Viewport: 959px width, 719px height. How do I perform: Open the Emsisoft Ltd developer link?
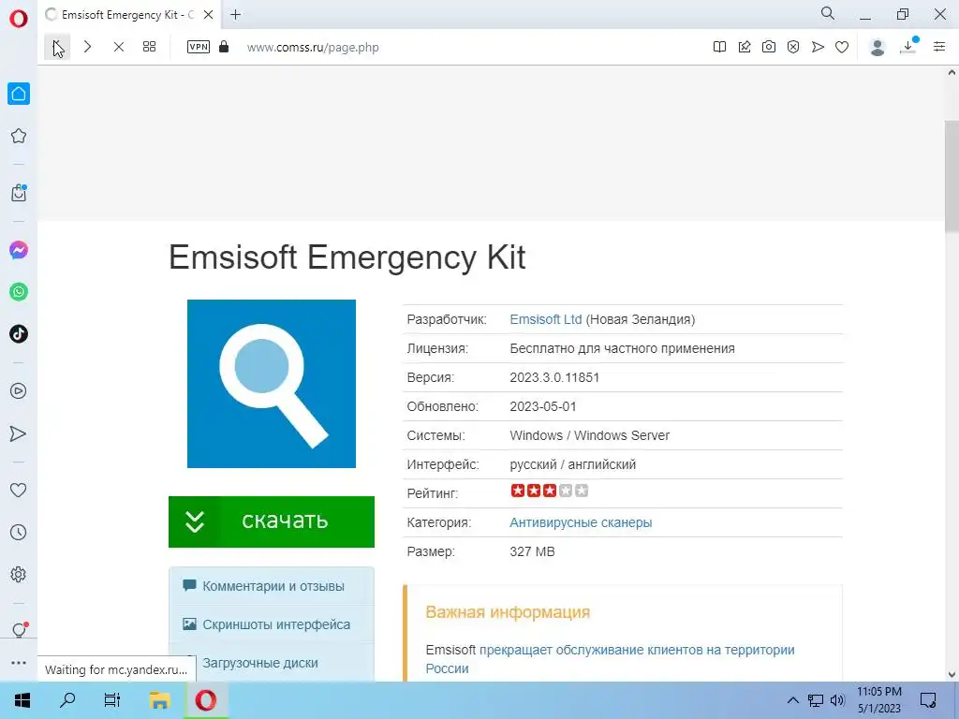[x=546, y=319]
